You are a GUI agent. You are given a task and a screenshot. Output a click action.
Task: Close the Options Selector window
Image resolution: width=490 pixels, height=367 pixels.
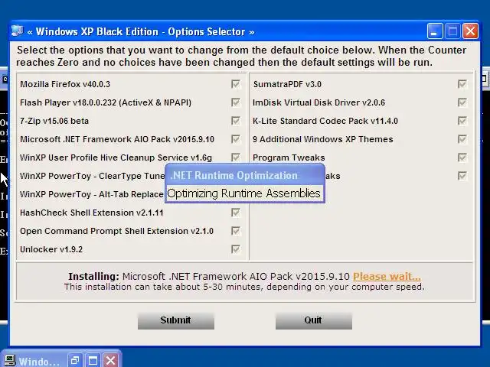[470, 31]
